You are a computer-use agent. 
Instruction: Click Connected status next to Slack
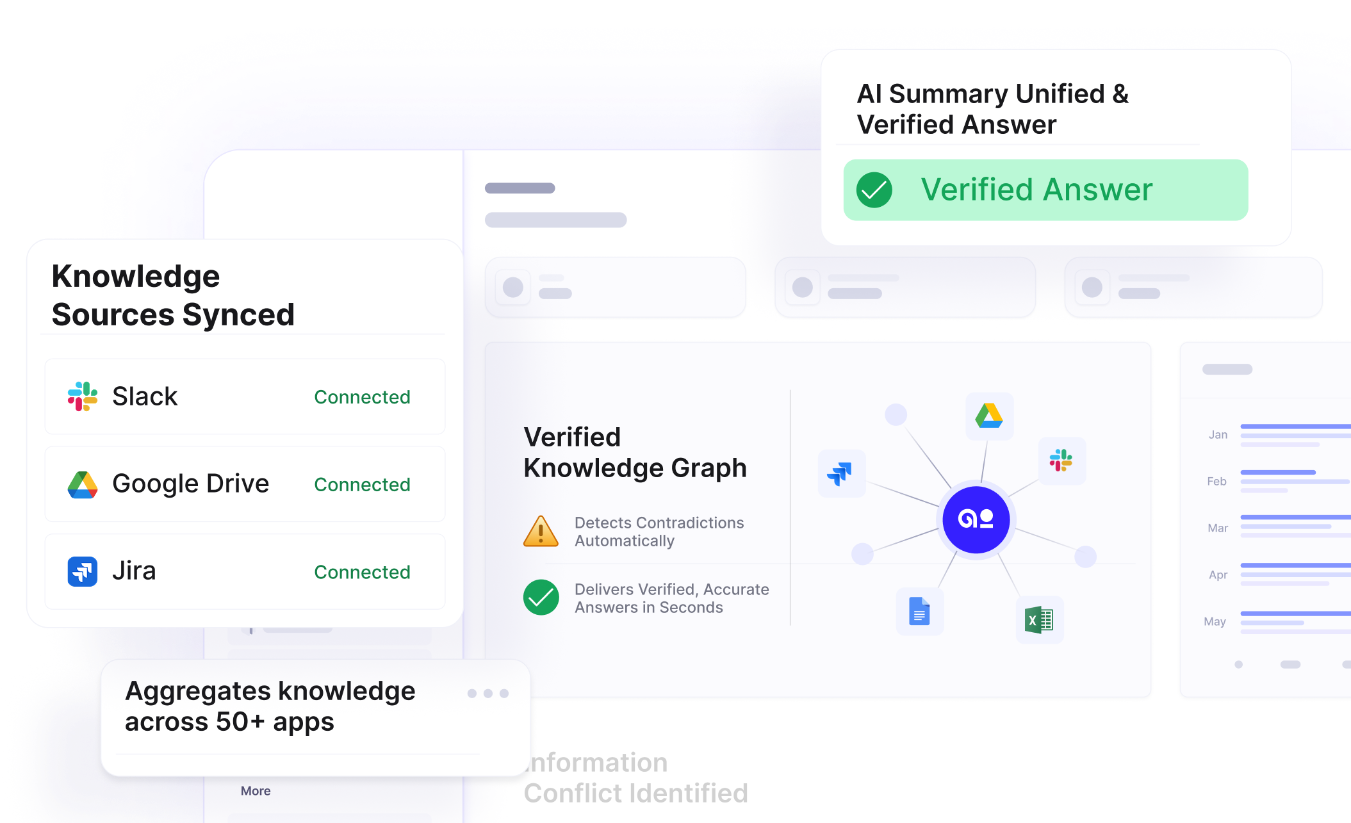click(362, 397)
